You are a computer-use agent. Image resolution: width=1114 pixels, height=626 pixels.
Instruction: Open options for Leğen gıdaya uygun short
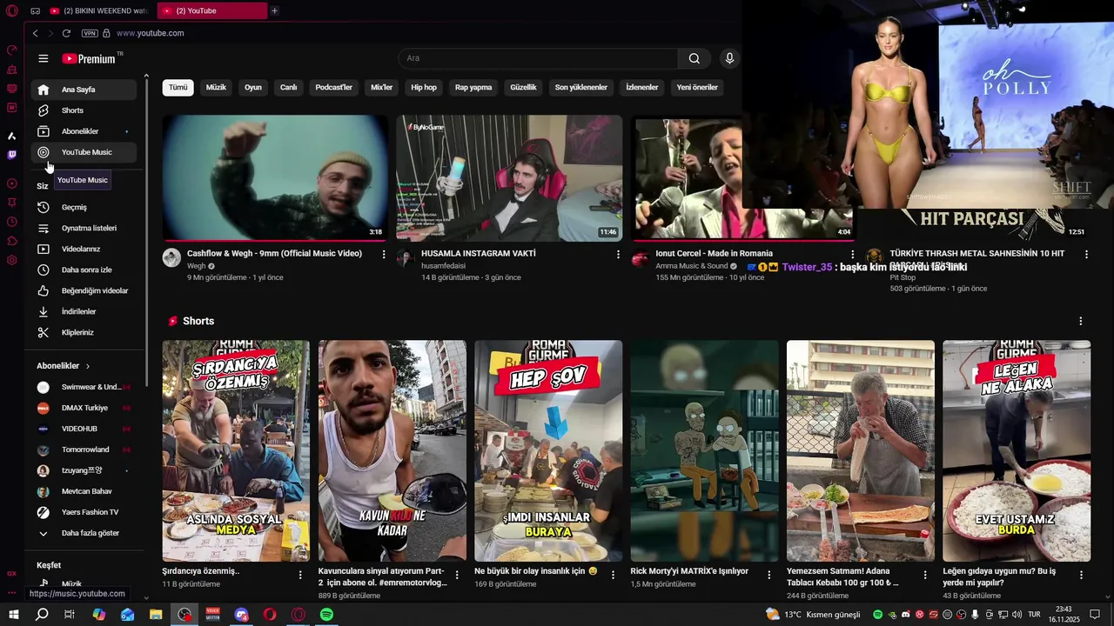point(1081,575)
